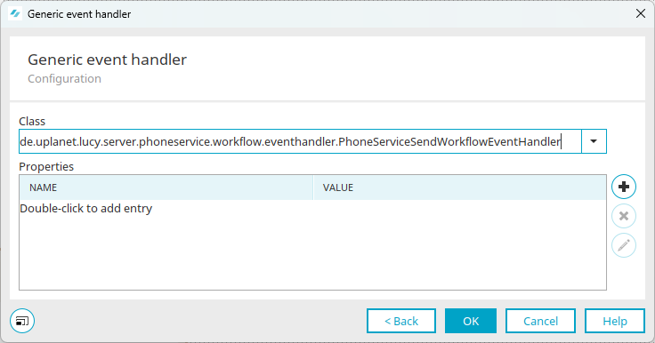The width and height of the screenshot is (655, 343).
Task: Add a new property with the plus icon
Action: tap(624, 187)
